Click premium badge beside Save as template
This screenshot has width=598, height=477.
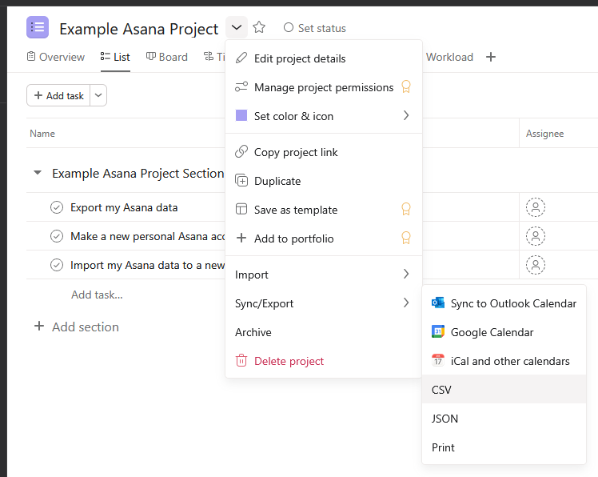tap(406, 209)
